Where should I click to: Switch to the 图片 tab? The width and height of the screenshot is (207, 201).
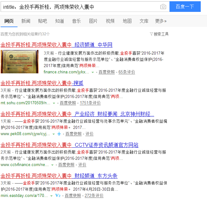point(93,21)
